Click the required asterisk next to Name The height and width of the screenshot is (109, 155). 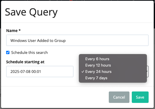[20, 30]
